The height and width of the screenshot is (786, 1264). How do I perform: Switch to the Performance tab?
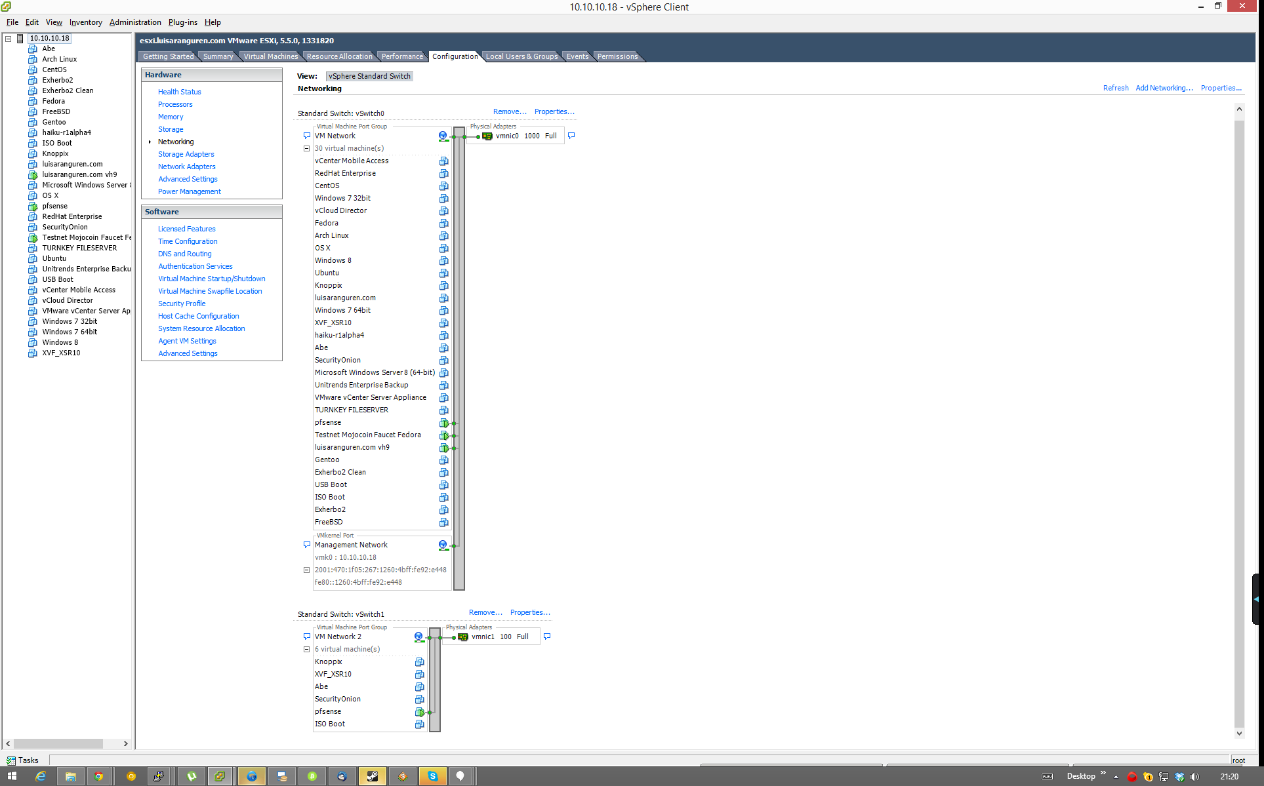(402, 56)
